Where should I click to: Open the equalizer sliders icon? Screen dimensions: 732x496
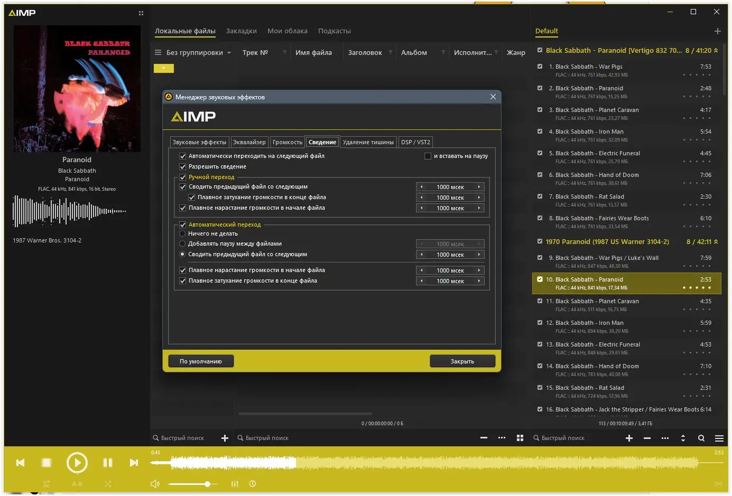tap(235, 484)
